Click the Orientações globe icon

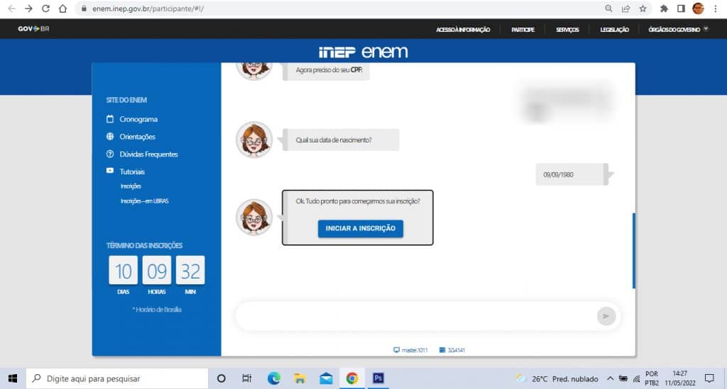point(110,137)
